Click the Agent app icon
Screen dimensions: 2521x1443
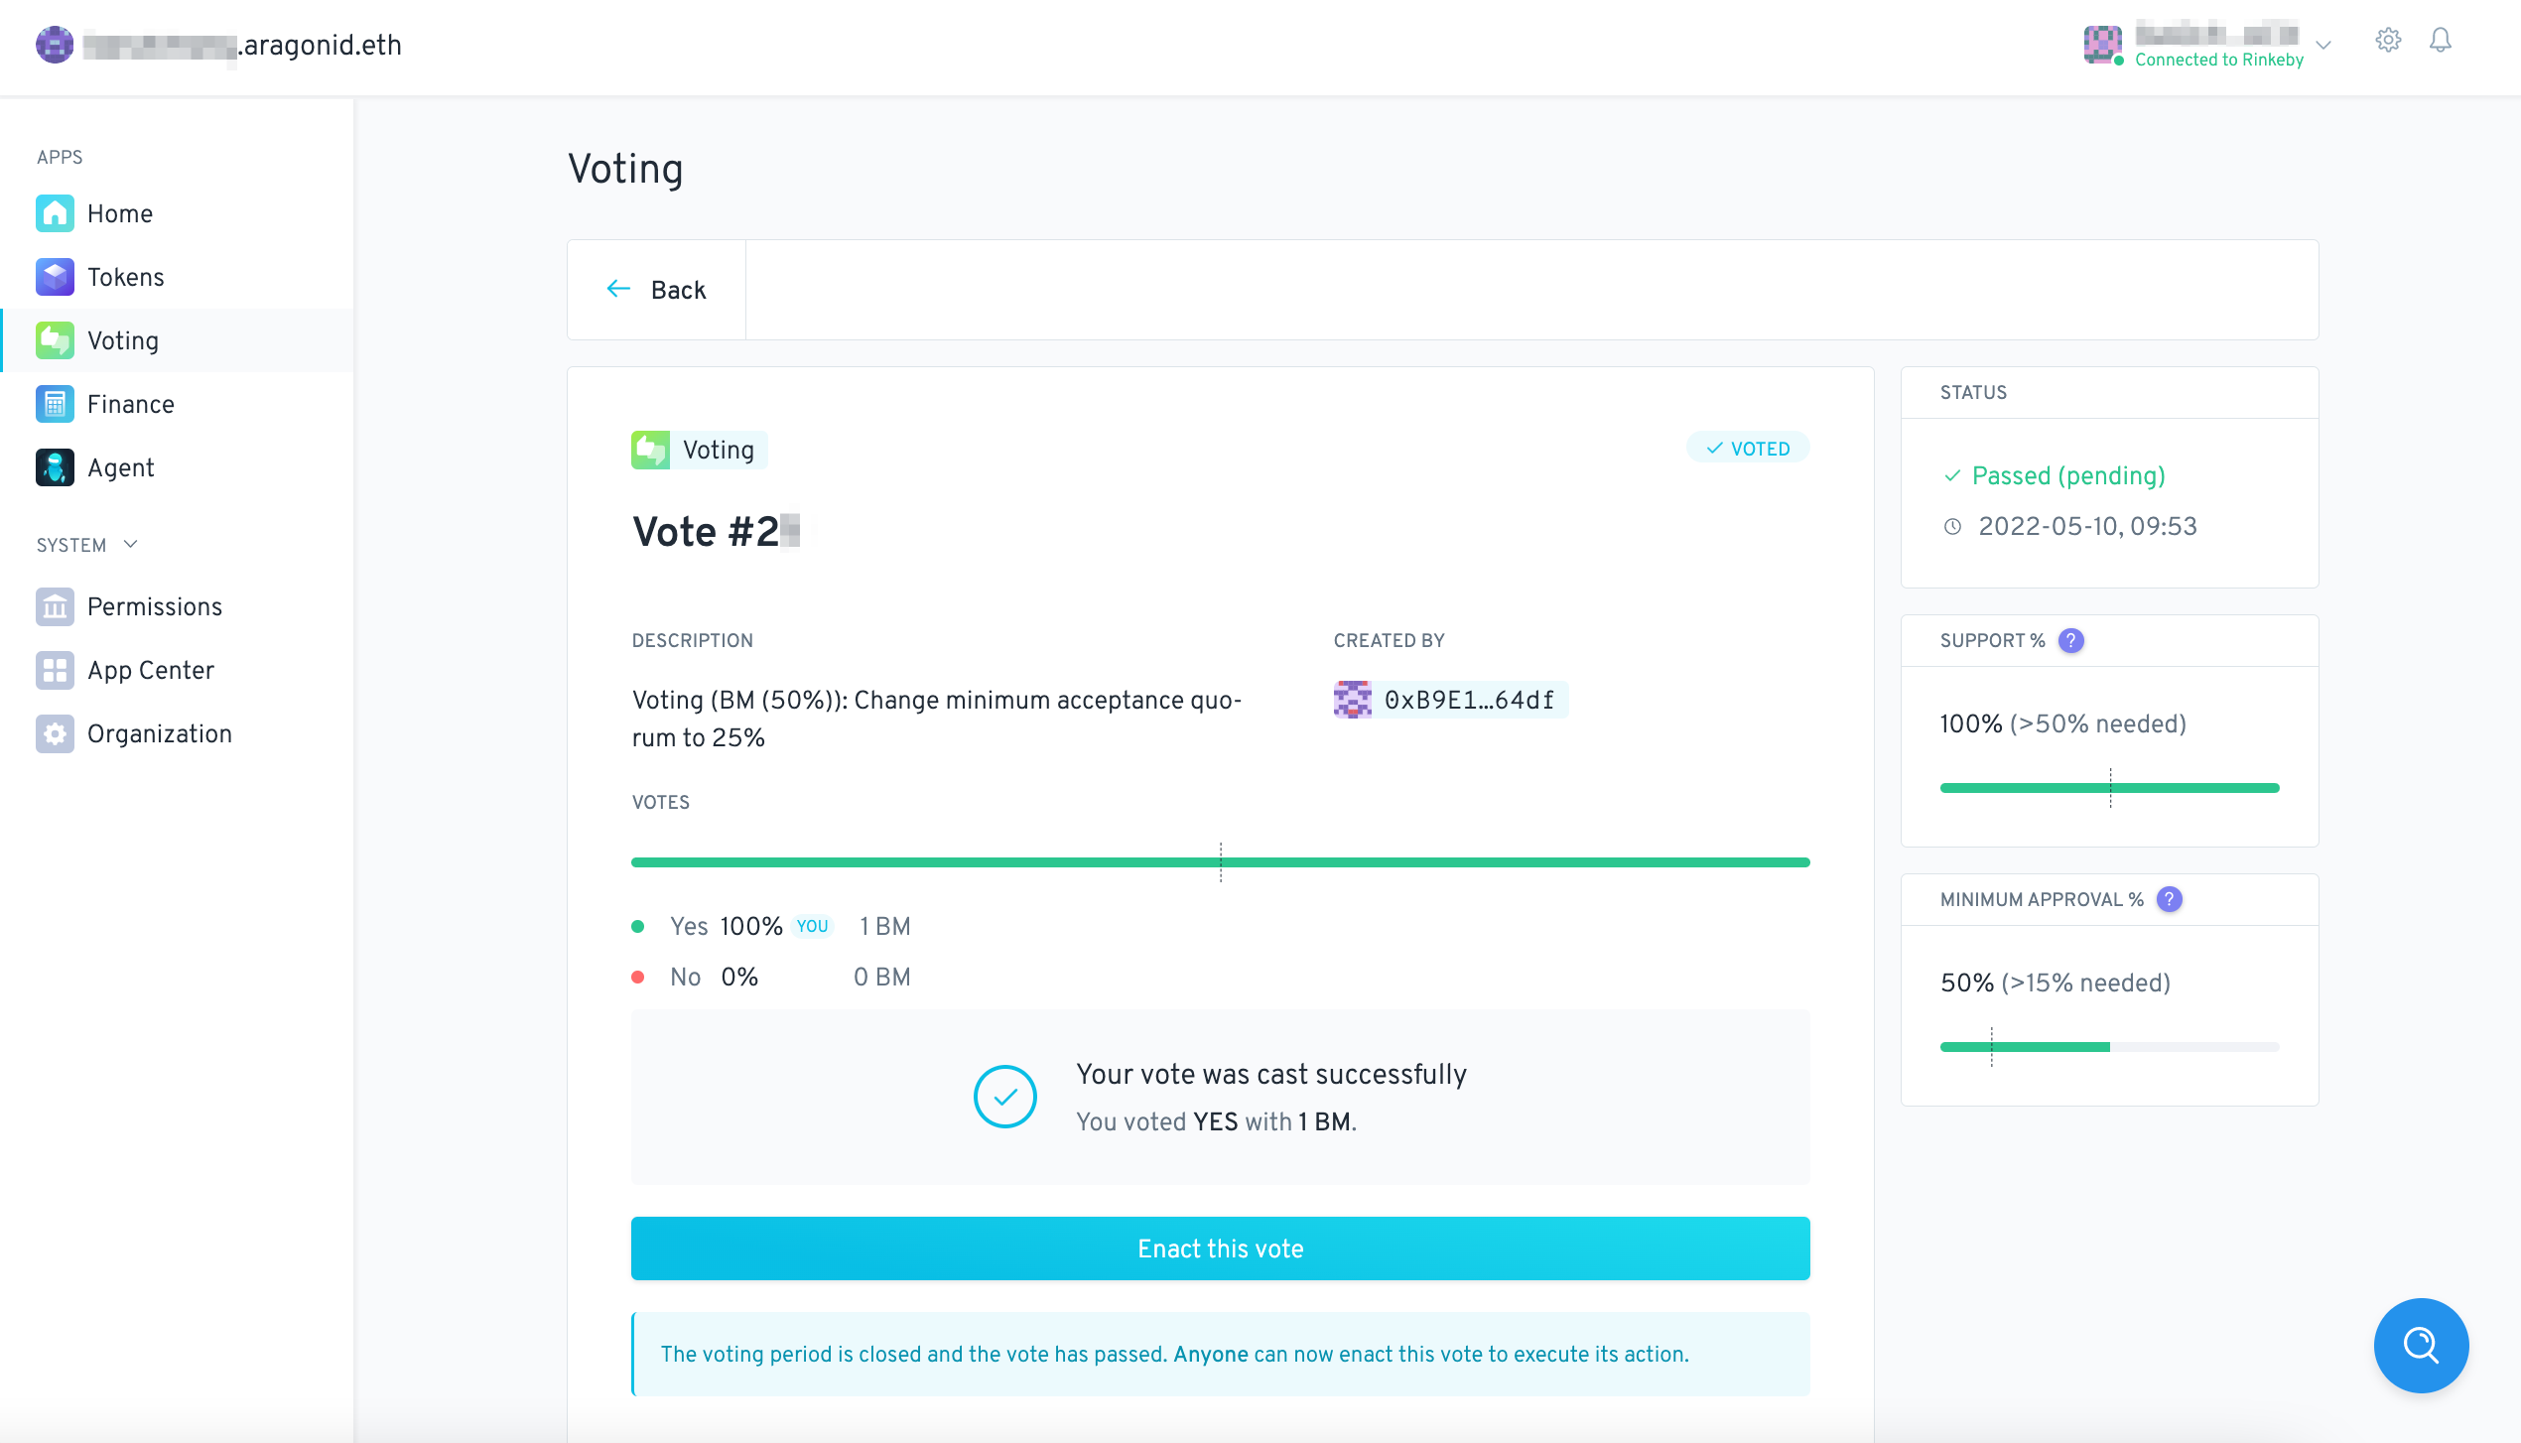(x=55, y=467)
